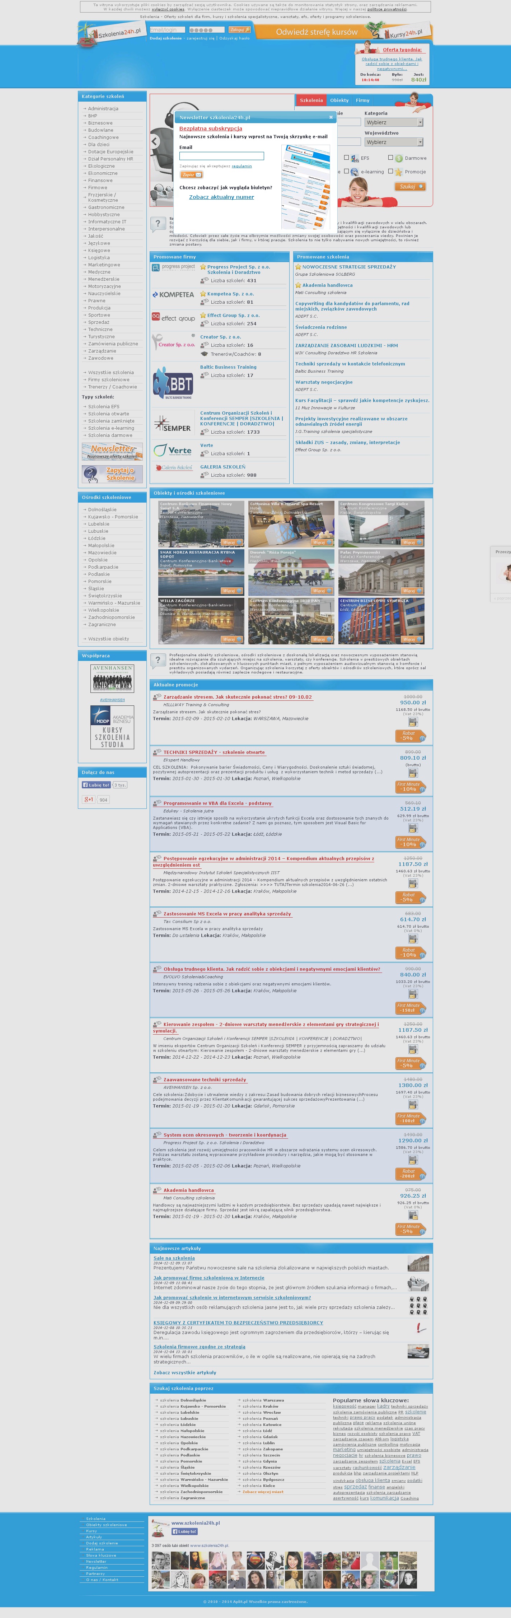The width and height of the screenshot is (511, 1618).
Task: Open the BBT Baltic Business Training logo
Action: coord(173,383)
